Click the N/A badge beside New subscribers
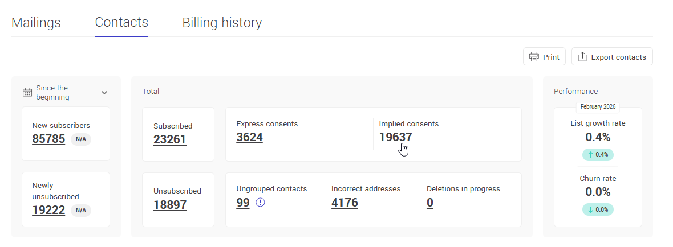This screenshot has height=247, width=673. (x=81, y=139)
